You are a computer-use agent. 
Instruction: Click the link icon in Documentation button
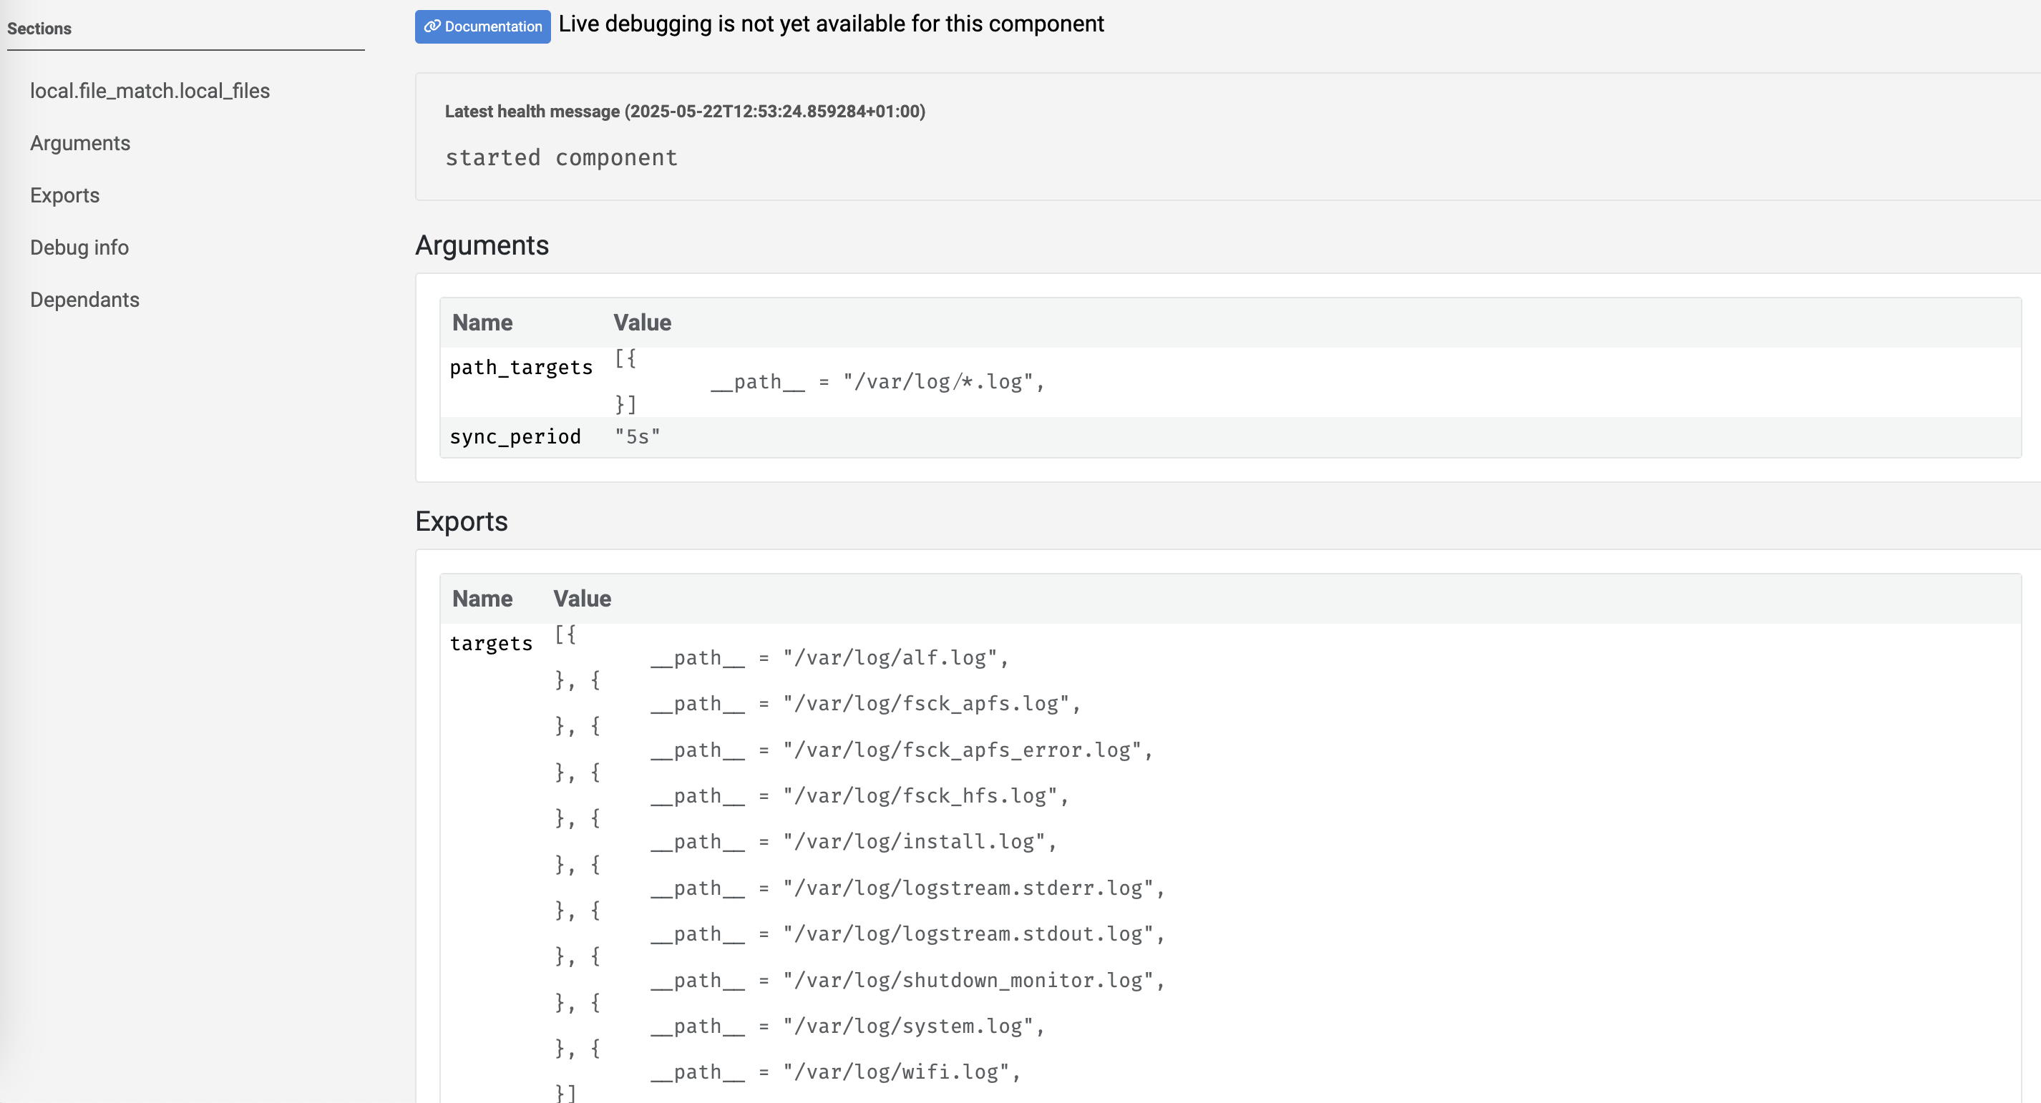pyautogui.click(x=432, y=26)
